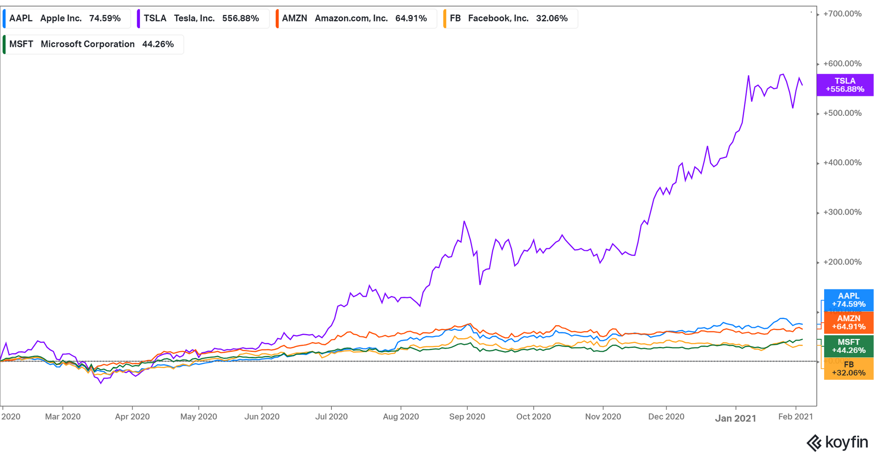The height and width of the screenshot is (458, 874).
Task: Click the blue color bar beside AAPL
Action: (4, 19)
